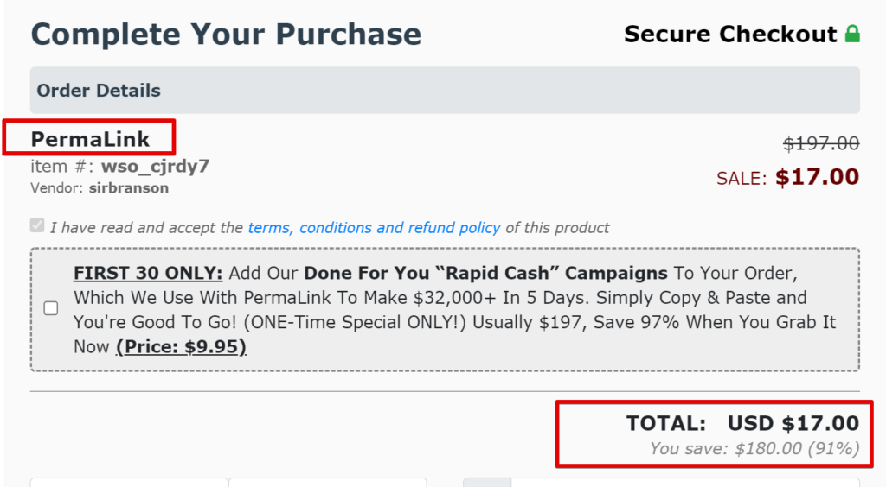This screenshot has height=487, width=886.
Task: Click the vendor name sirbranson
Action: click(x=129, y=188)
